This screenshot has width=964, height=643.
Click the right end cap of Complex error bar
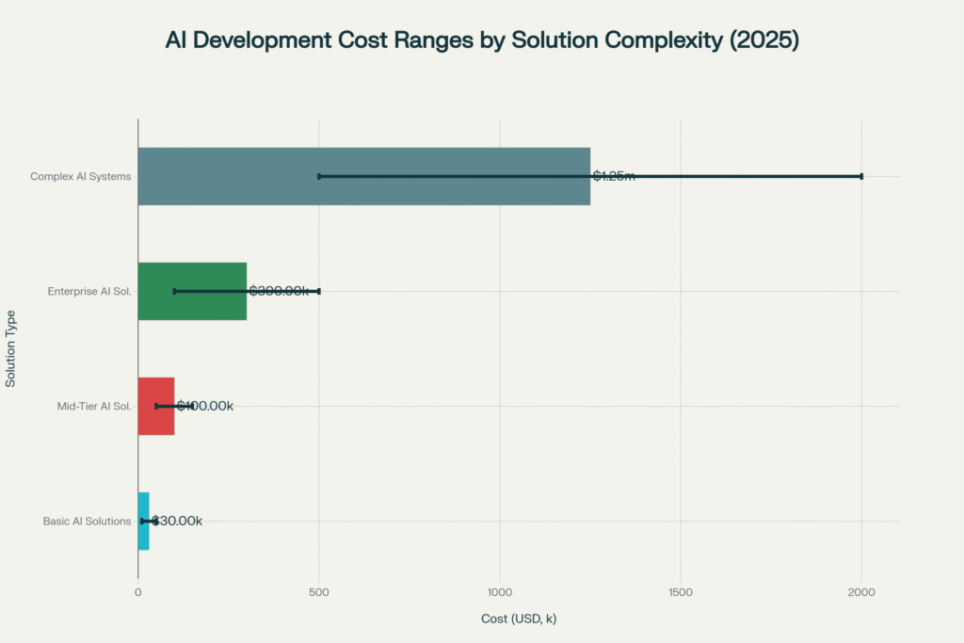pos(861,176)
